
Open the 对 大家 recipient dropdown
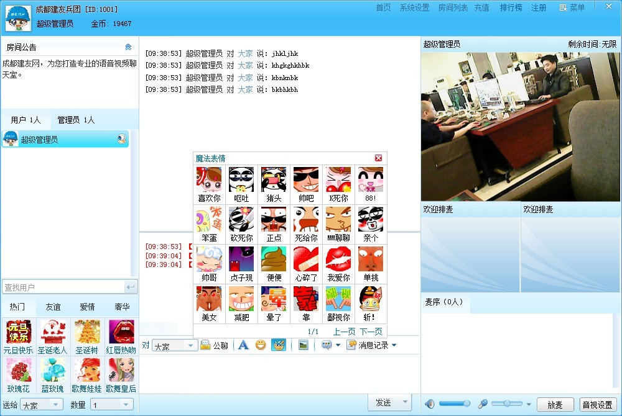[175, 346]
